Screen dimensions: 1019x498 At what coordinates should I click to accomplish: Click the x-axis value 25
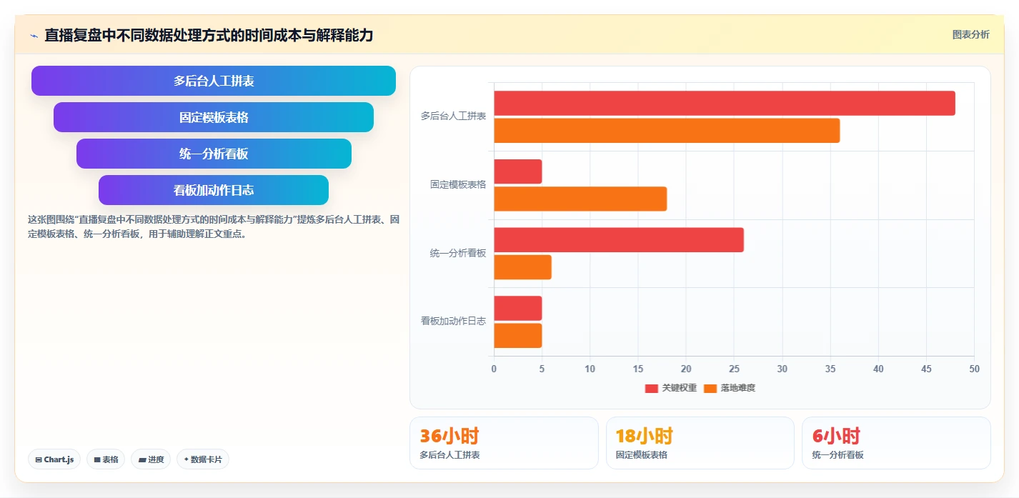[x=734, y=369]
